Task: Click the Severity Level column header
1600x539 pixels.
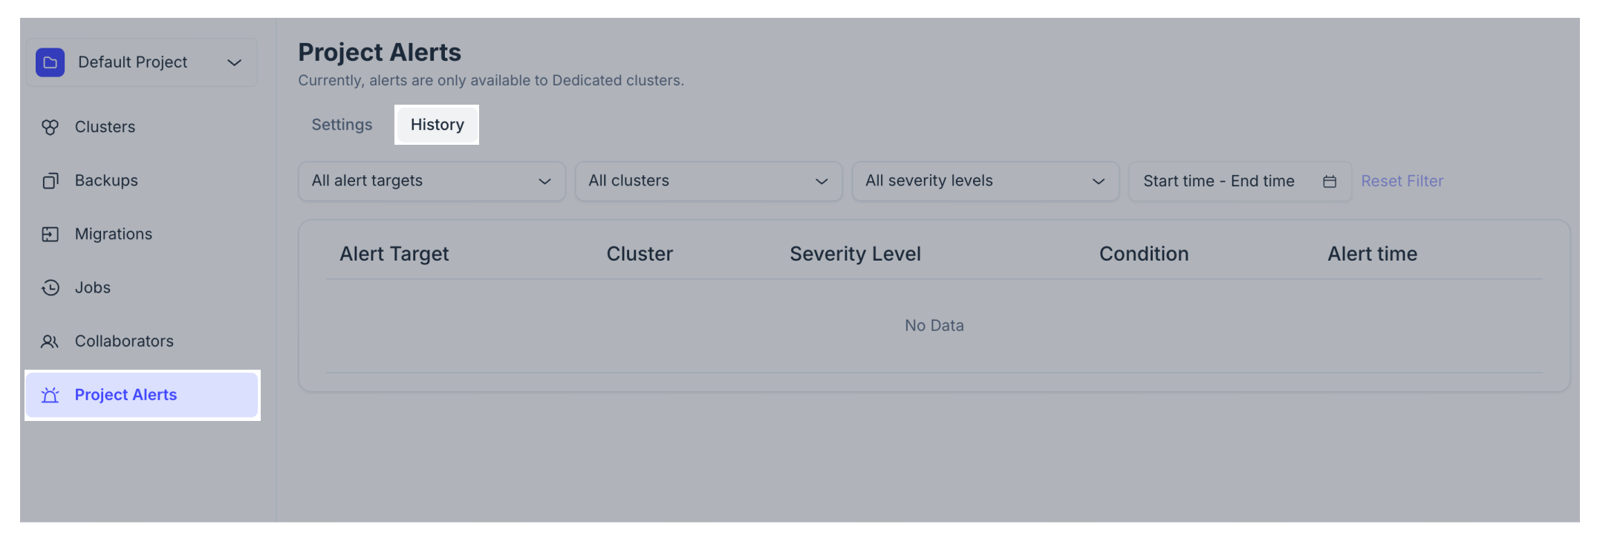Action: pos(855,254)
